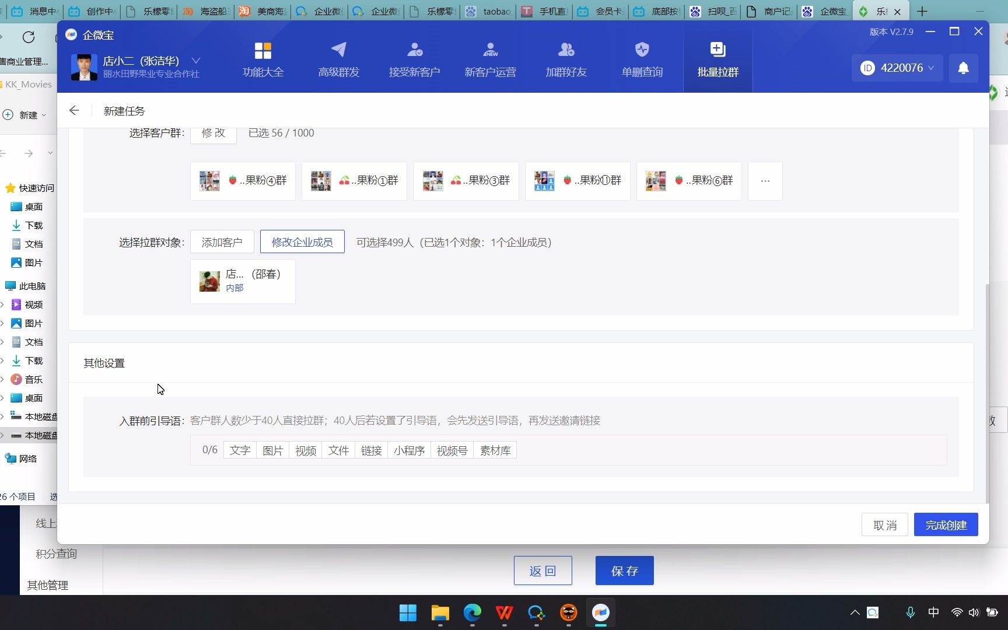Open 积分查询 in background sidebar
1008x630 pixels.
point(57,554)
